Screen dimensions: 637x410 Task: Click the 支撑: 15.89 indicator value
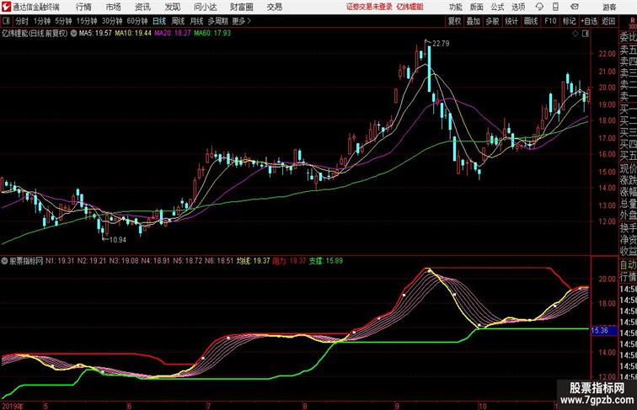[x=326, y=261]
